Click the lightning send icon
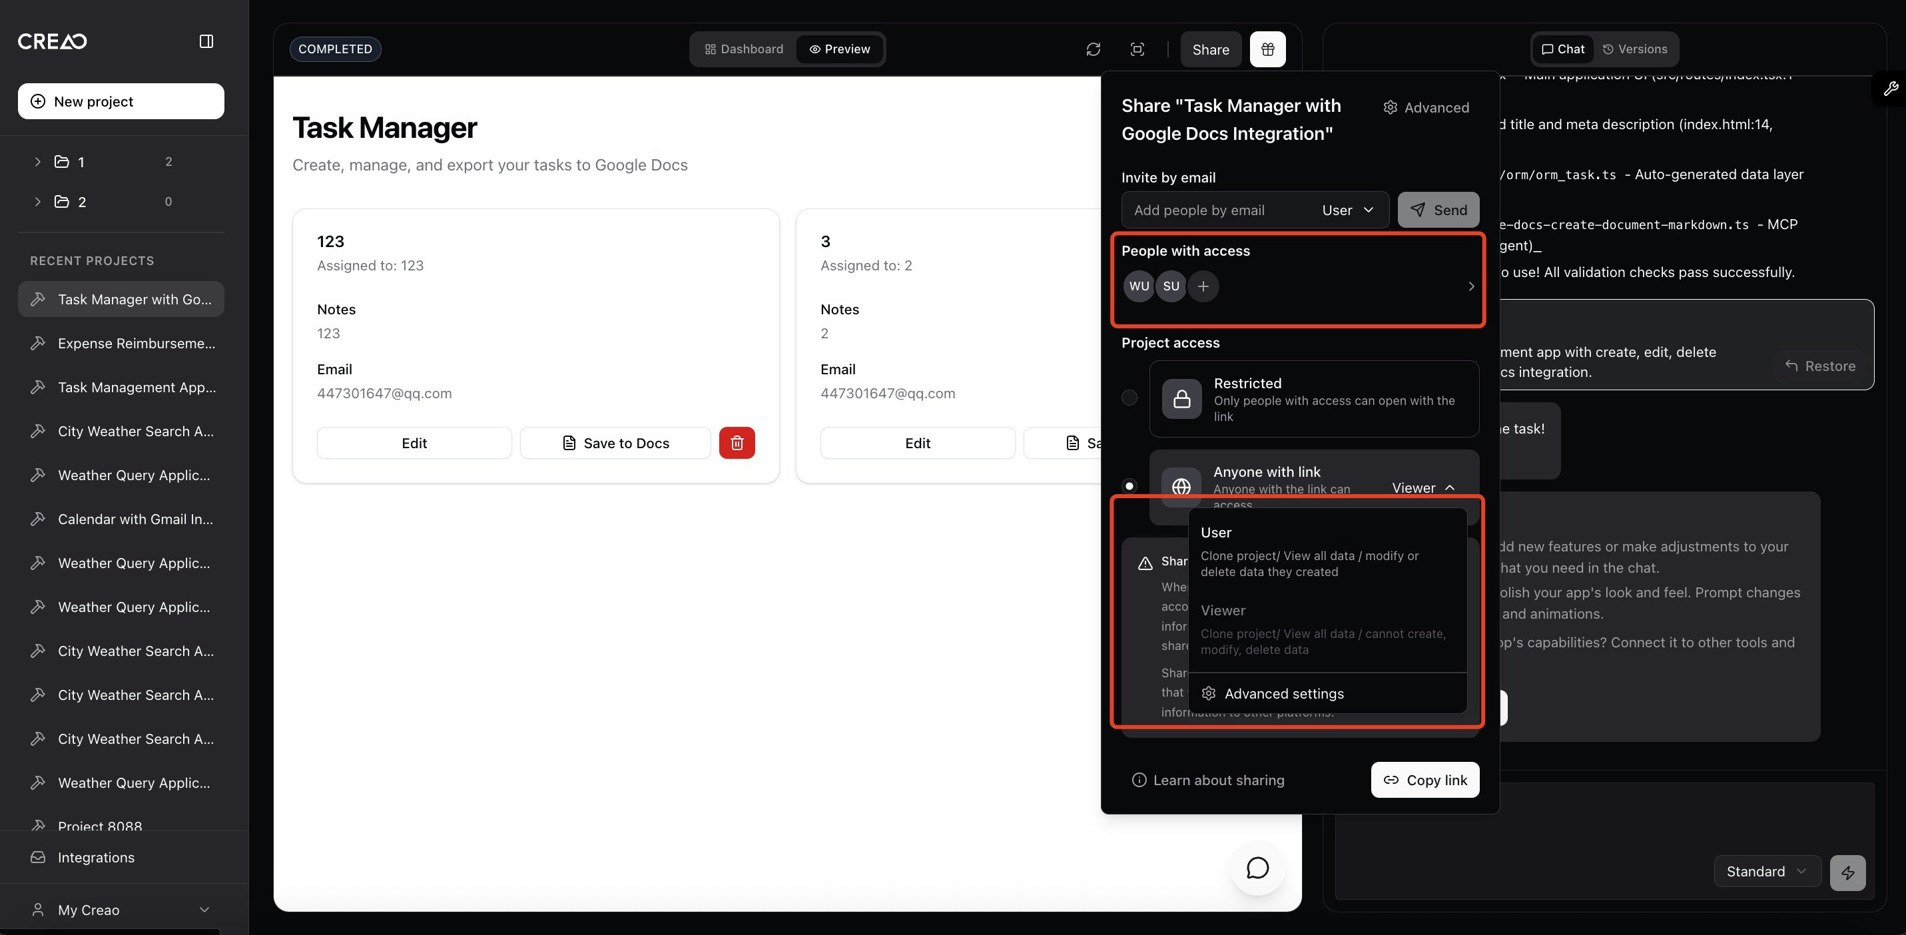The height and width of the screenshot is (935, 1906). pos(1847,873)
